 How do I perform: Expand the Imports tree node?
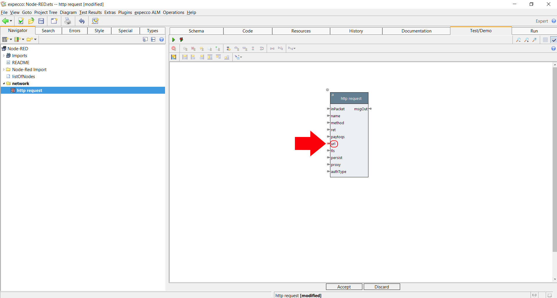4,56
